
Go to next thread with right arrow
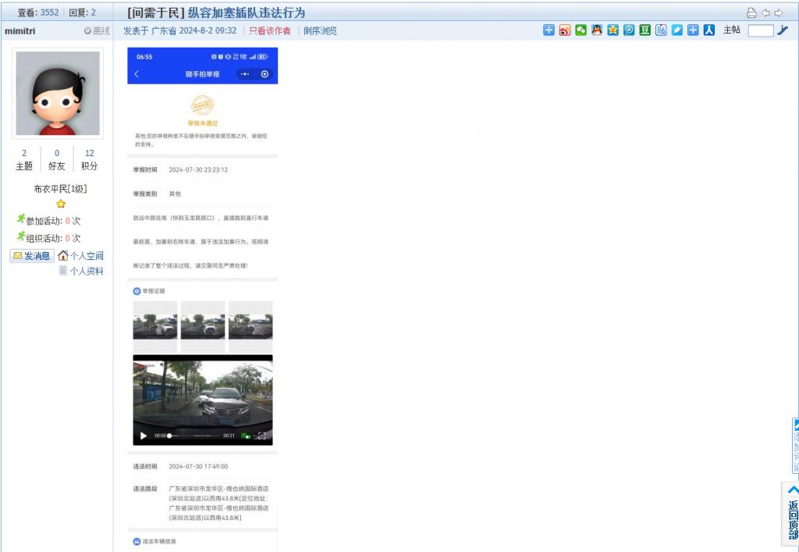778,13
